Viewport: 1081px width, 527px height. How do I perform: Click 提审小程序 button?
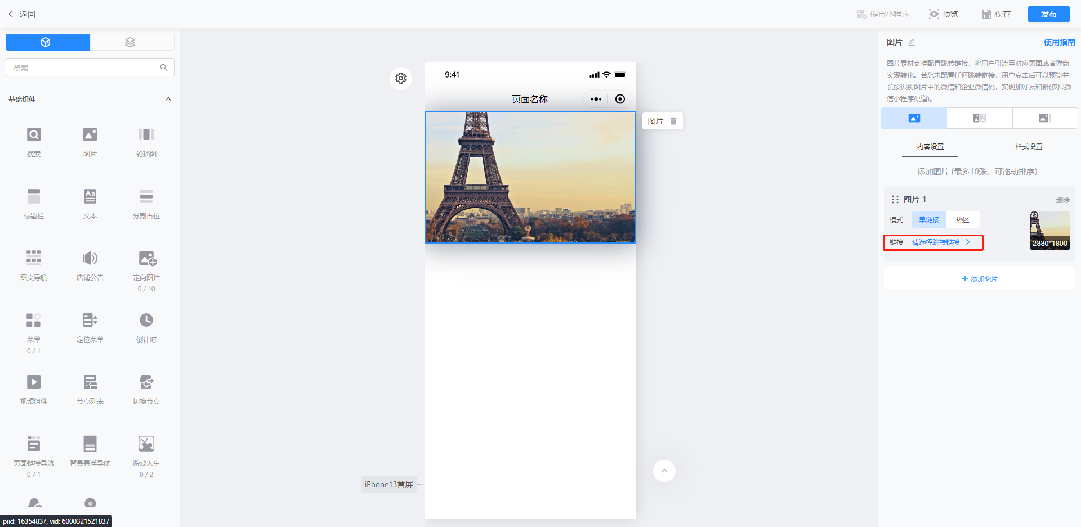[x=883, y=14]
